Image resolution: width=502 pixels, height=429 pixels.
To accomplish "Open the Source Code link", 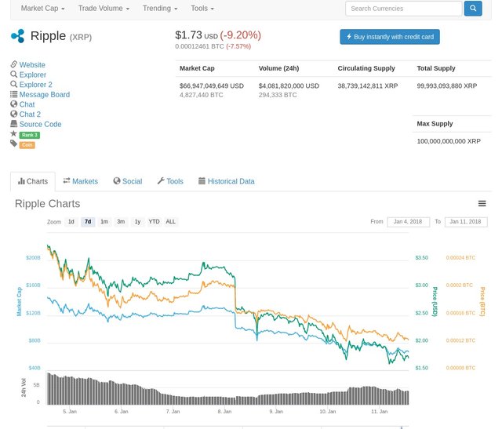I will coord(40,124).
